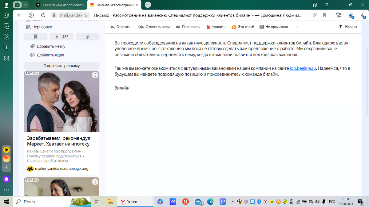This screenshot has width=369, height=207.
Task: Open browser extensions icon
Action: point(339,15)
